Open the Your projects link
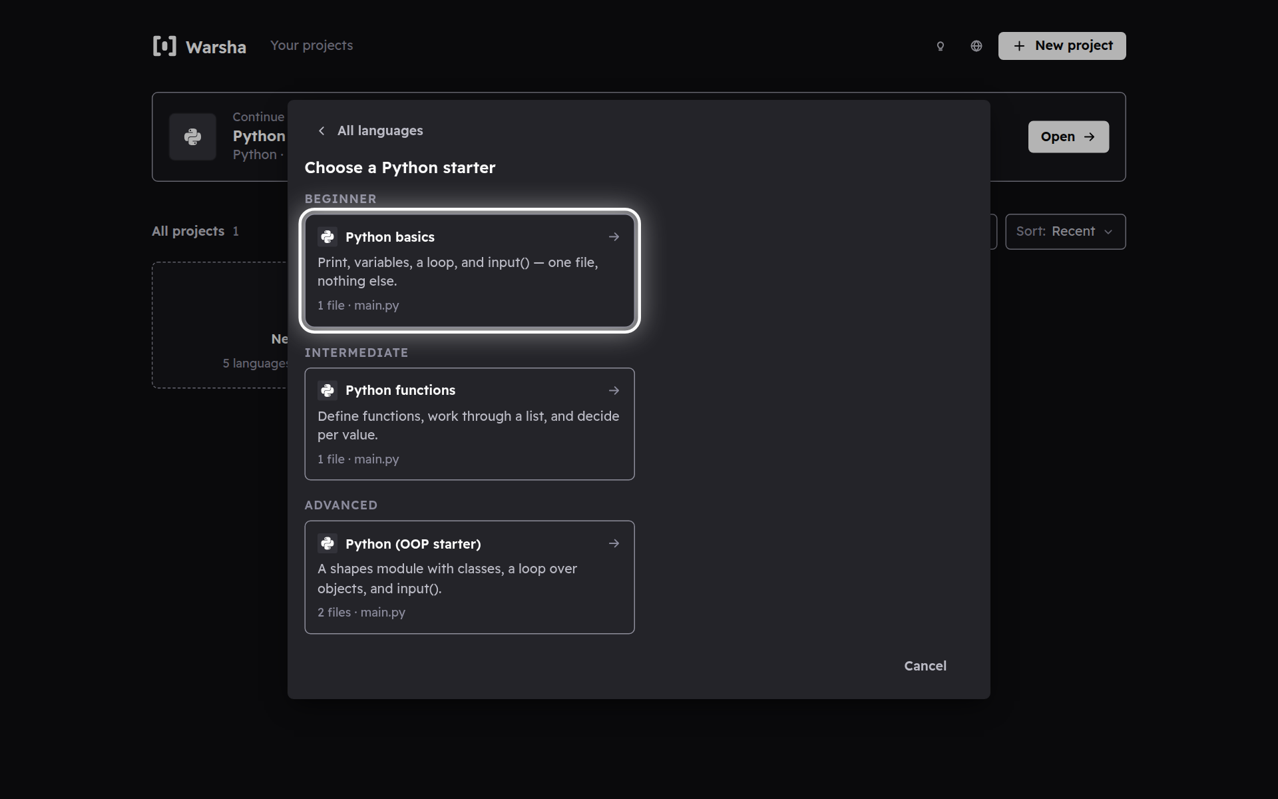 (x=312, y=45)
